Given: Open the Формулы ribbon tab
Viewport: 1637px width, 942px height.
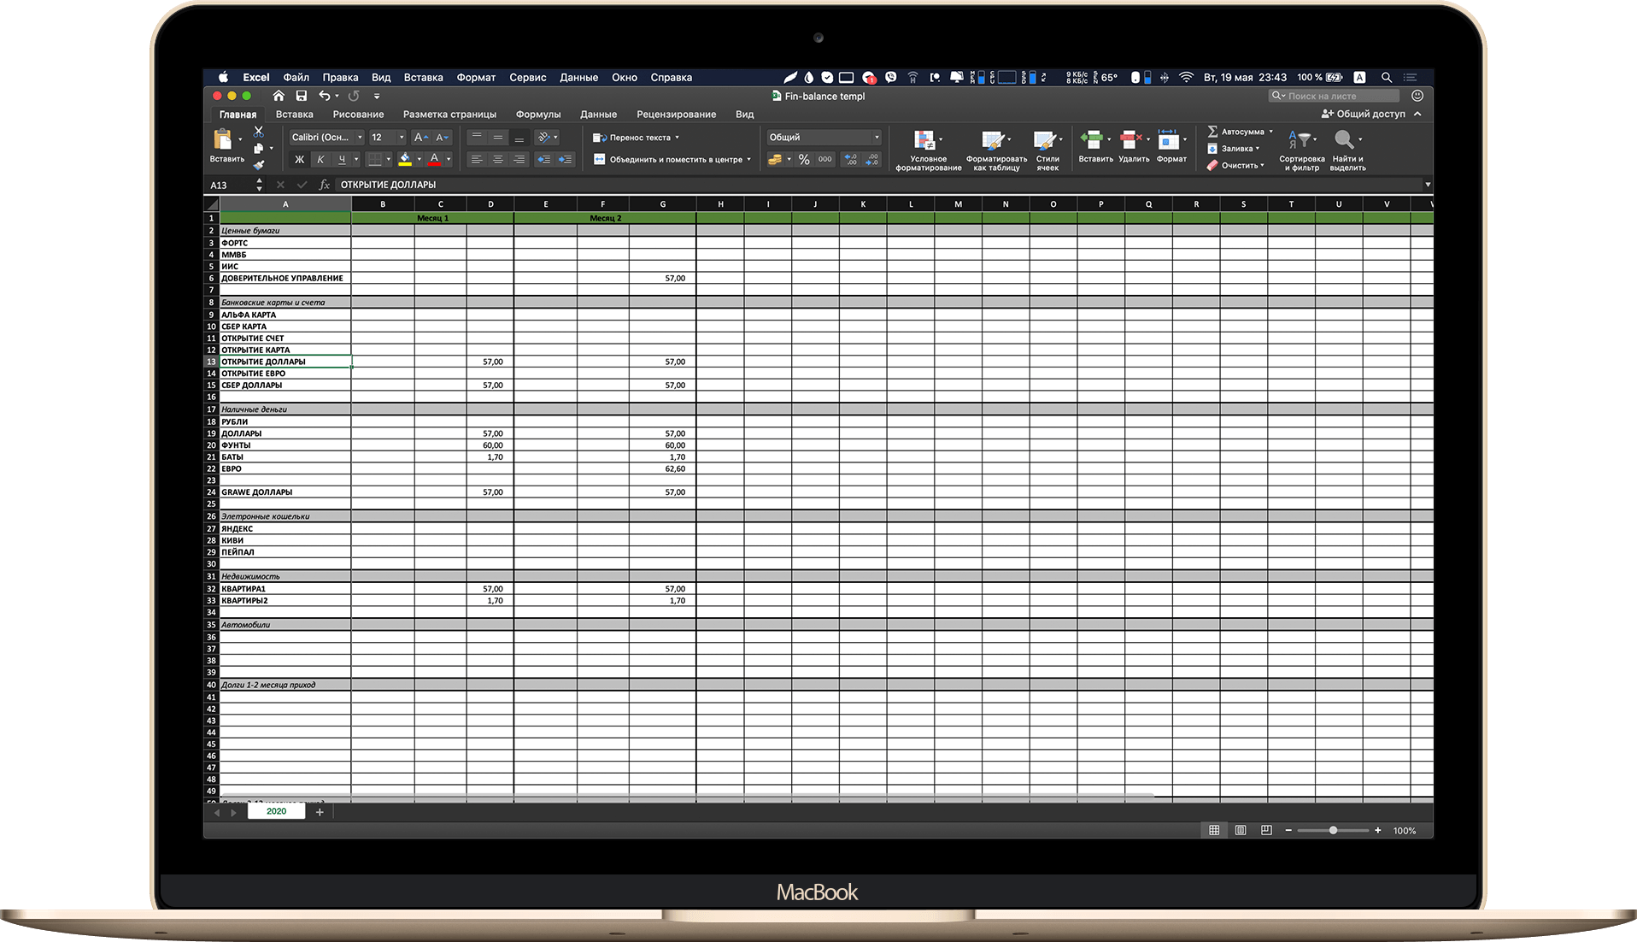Looking at the screenshot, I should [538, 114].
